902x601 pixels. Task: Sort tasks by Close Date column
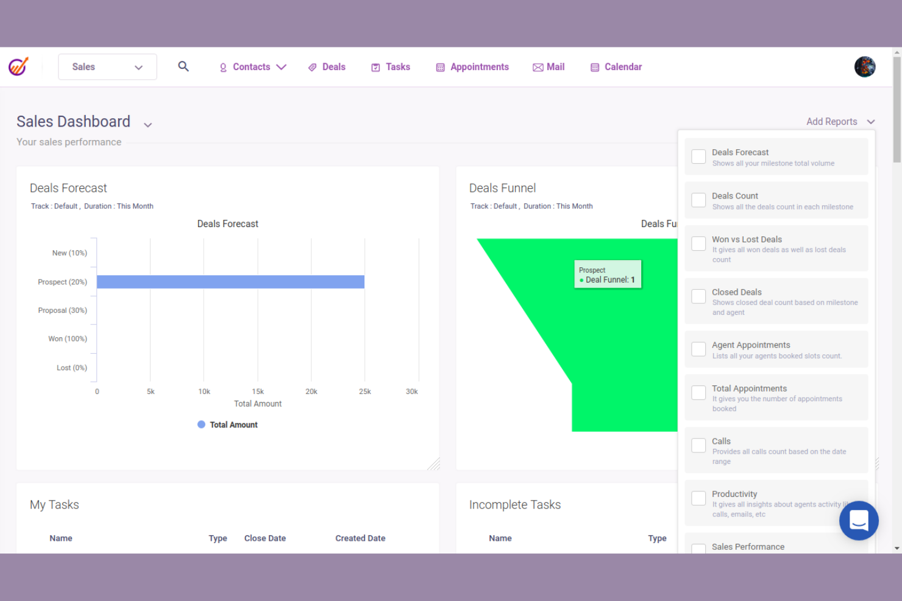265,538
